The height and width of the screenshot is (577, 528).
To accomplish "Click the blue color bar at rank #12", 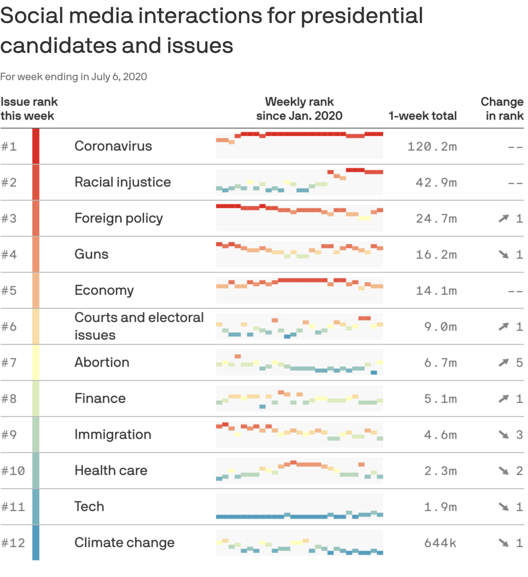I will pos(36,543).
